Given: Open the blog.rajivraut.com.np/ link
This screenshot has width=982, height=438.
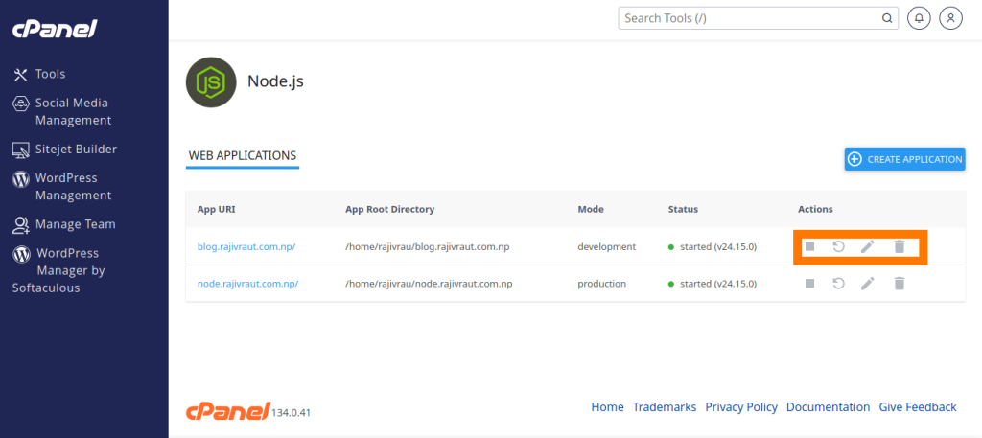Looking at the screenshot, I should point(246,246).
